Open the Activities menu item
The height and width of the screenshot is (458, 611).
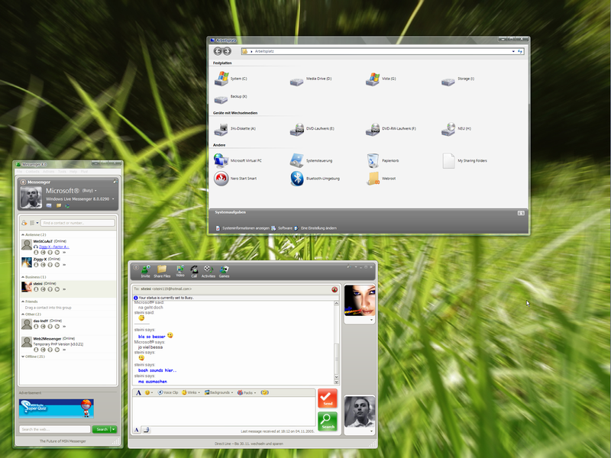click(x=208, y=270)
